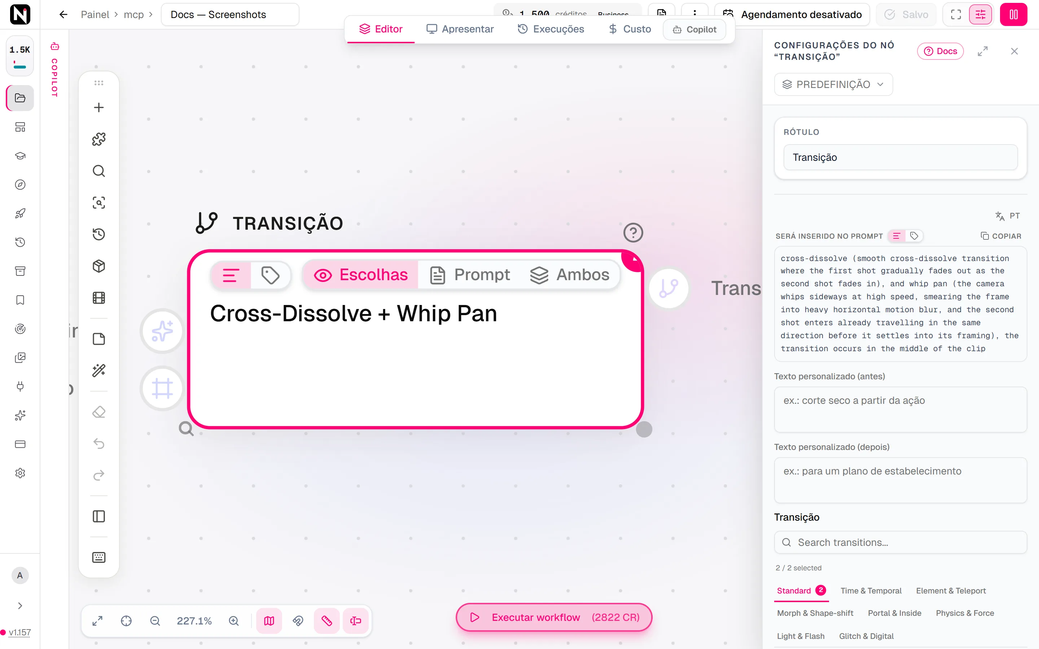
Task: Click the Agendamento desativado button
Action: (792, 14)
